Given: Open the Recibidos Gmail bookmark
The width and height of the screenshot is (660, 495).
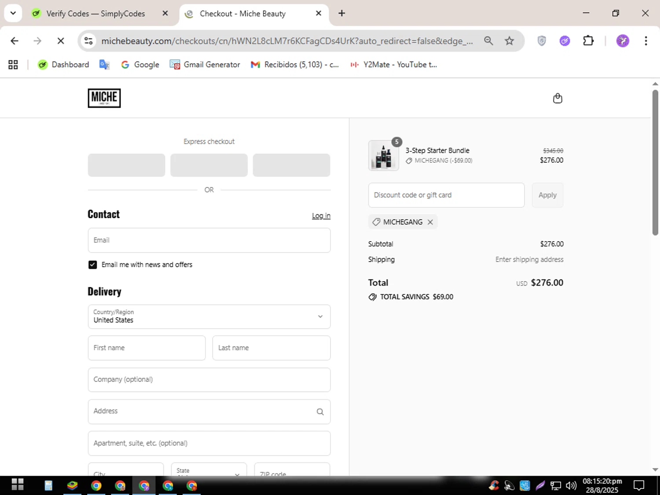Looking at the screenshot, I should coord(295,65).
